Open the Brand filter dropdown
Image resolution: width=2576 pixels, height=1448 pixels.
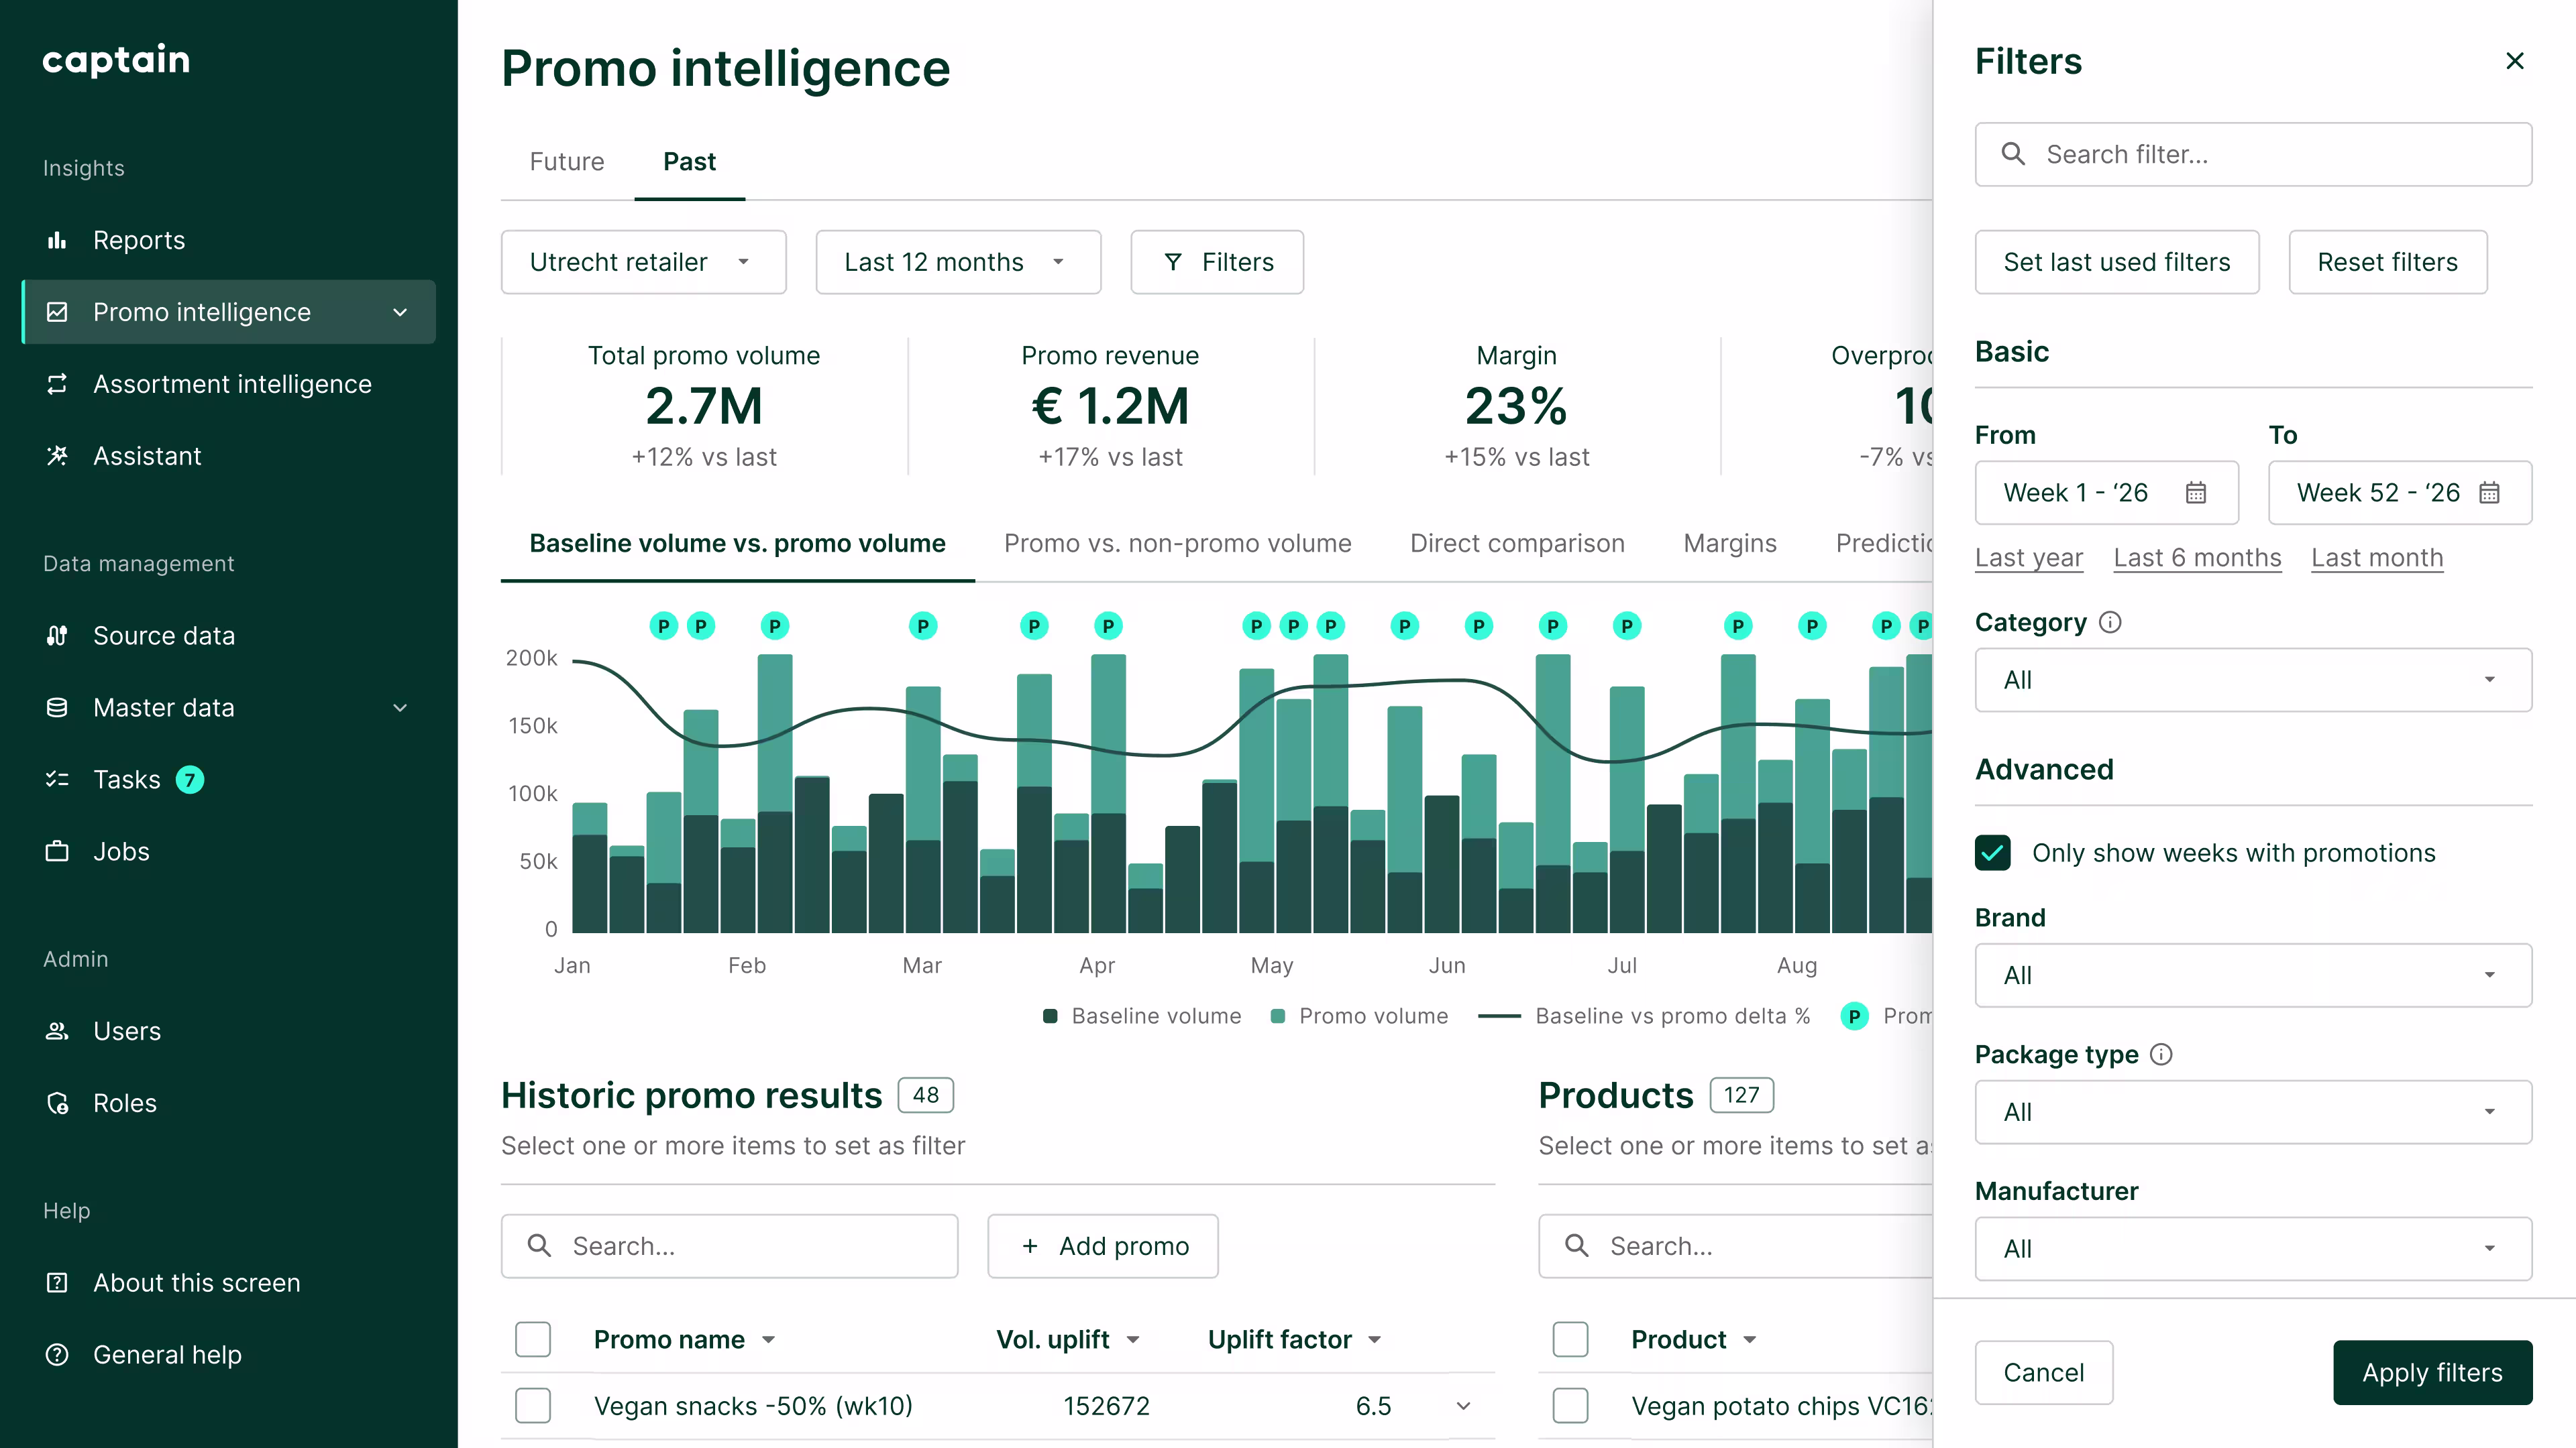(2253, 975)
